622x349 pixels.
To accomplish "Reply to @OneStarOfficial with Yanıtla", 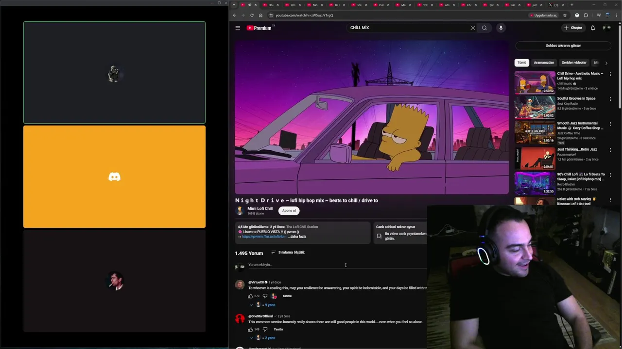I will click(x=278, y=330).
